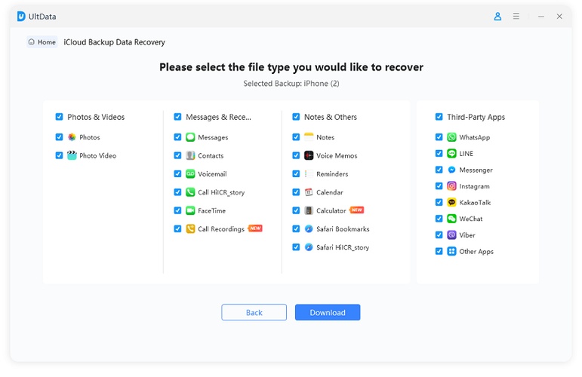
Task: Click the KakaoTalk icon
Action: point(451,202)
